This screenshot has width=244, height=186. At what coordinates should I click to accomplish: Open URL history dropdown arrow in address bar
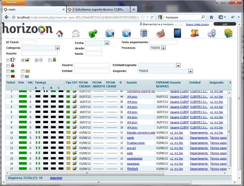tap(147, 17)
